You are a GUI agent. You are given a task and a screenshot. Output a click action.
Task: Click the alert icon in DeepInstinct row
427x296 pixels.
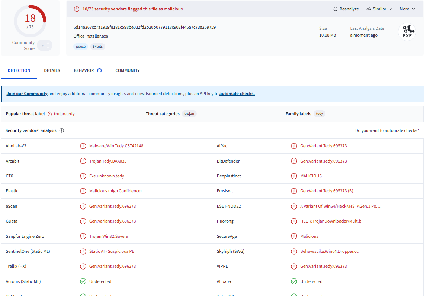294,176
